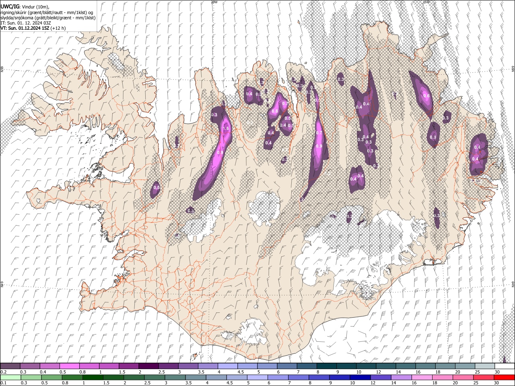The image size is (515, 386).
Task: Click the 4.5 tick label in the snow legend
Action: tap(241, 372)
